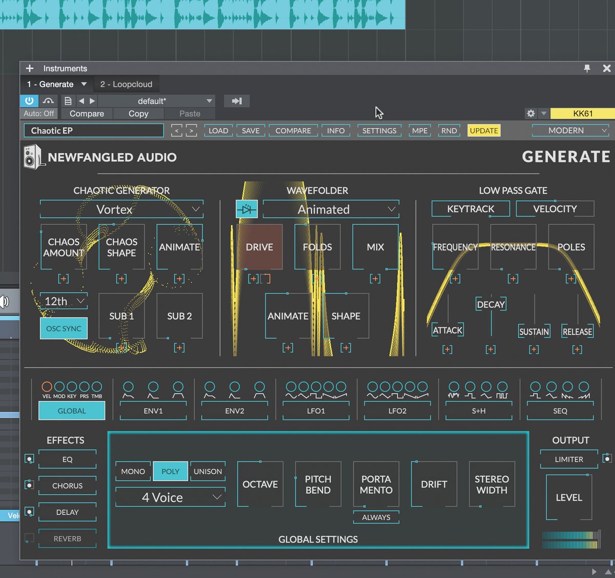Toggle the wavefolder diode enable icon

point(247,209)
